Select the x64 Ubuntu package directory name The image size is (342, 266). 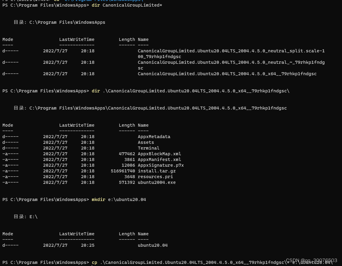[227, 73]
